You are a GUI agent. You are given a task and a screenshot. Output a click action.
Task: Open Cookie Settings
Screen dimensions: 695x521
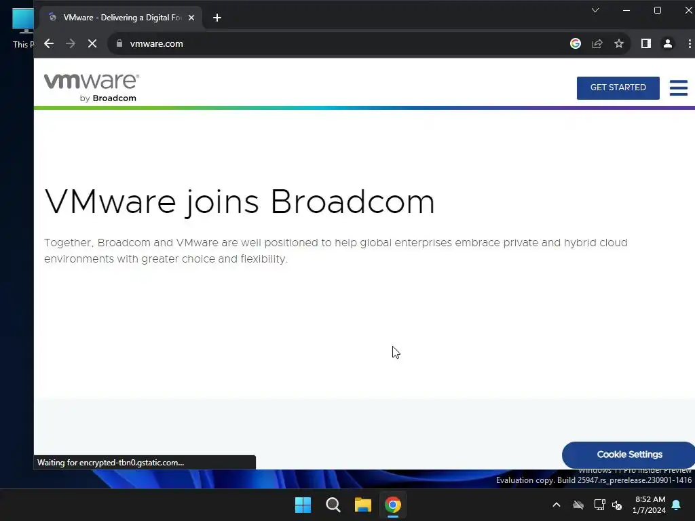[x=629, y=455]
